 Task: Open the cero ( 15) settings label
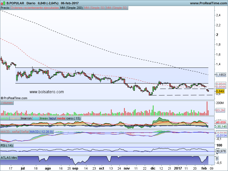(74, 118)
